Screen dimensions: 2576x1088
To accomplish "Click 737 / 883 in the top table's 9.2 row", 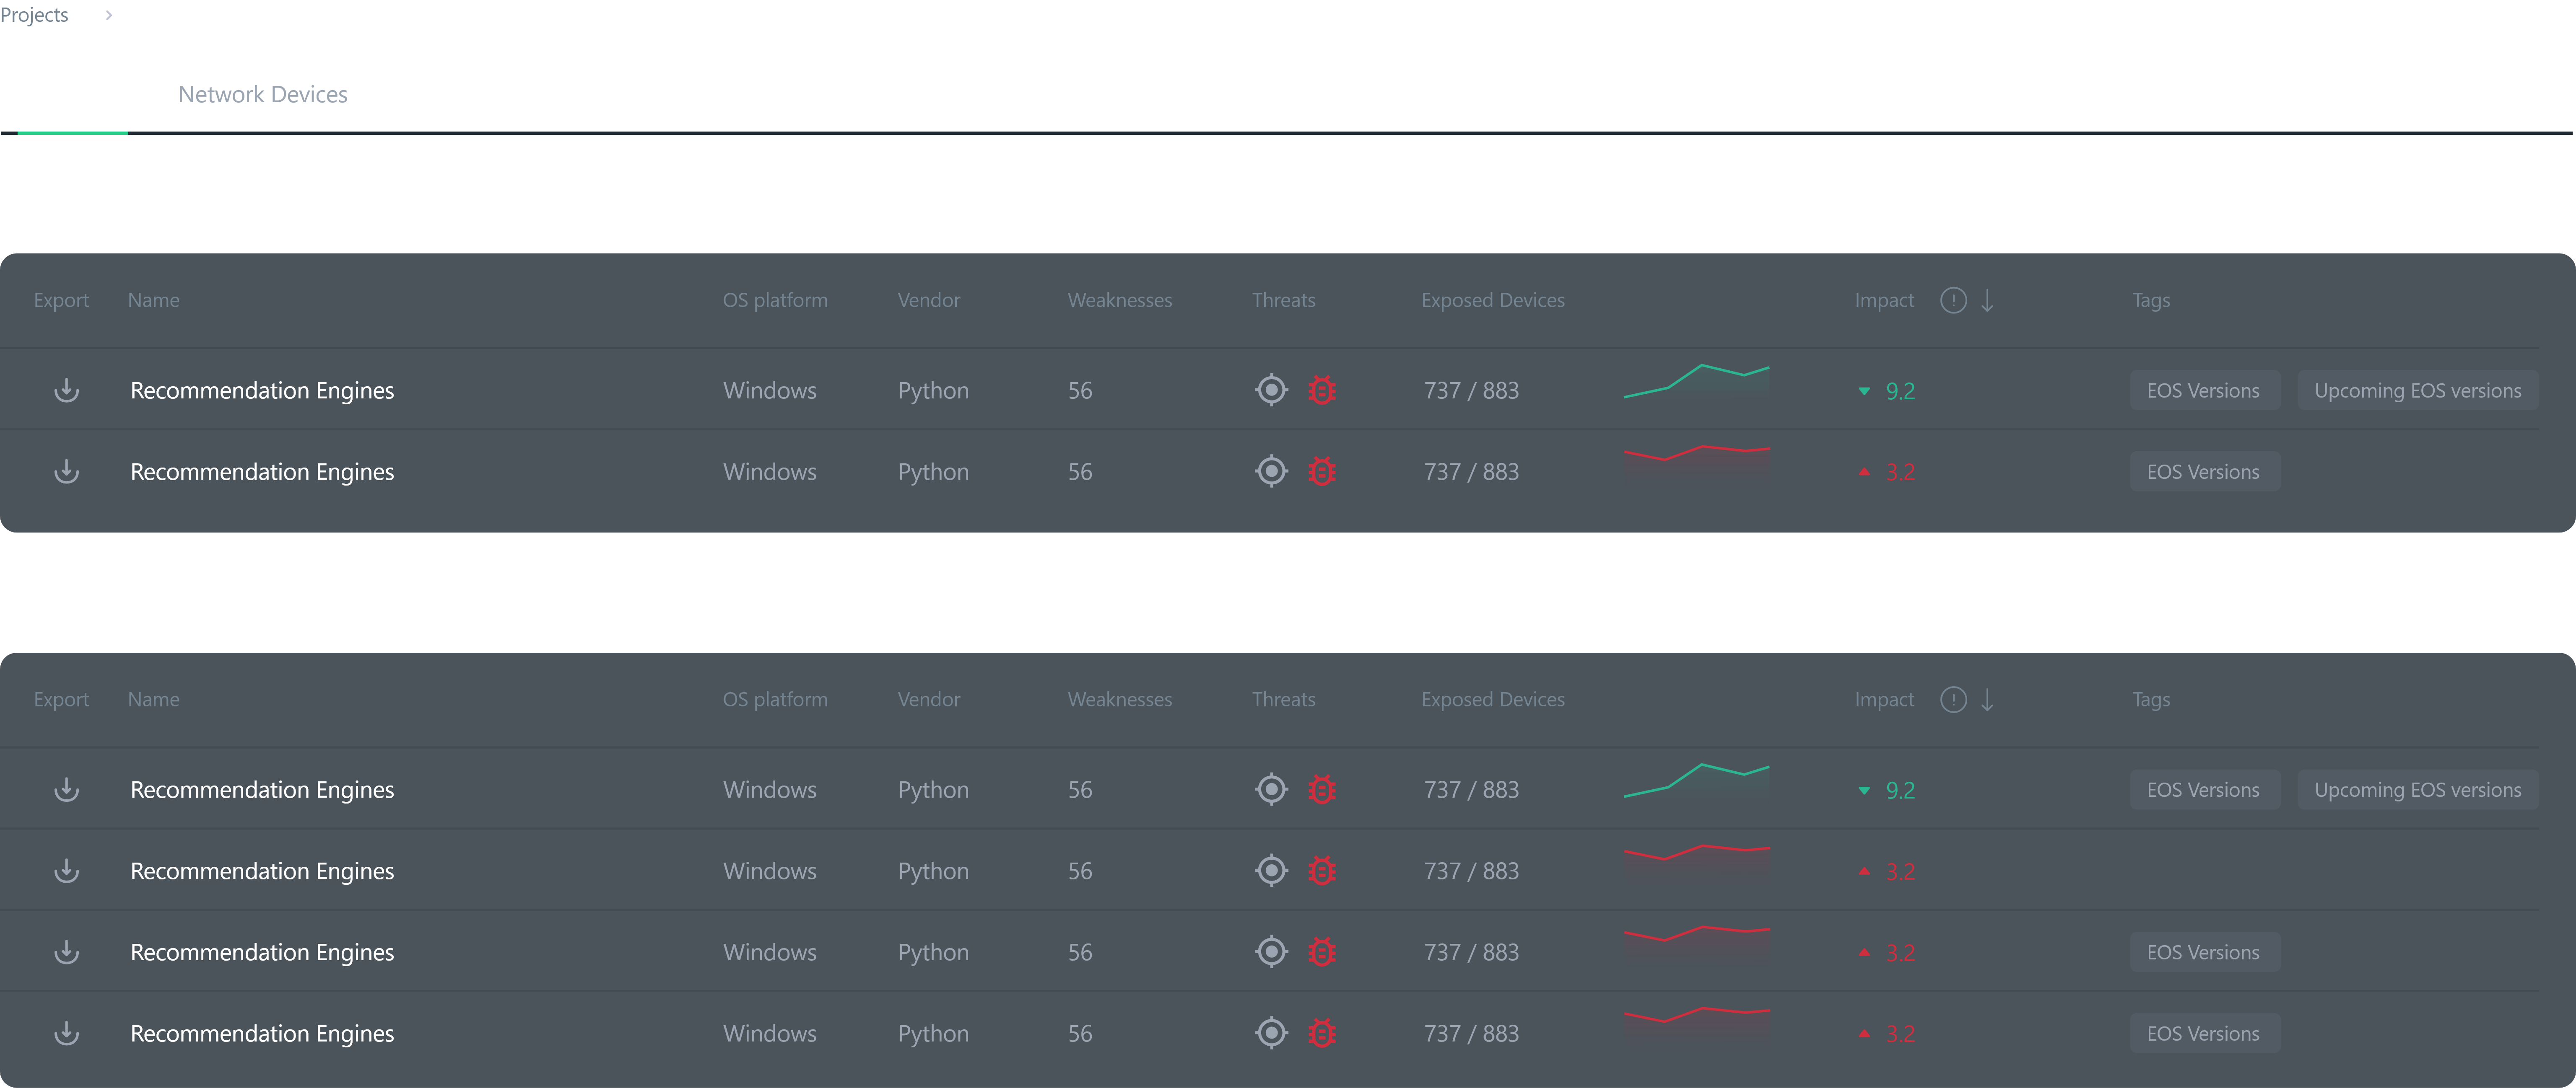I will pos(1471,390).
